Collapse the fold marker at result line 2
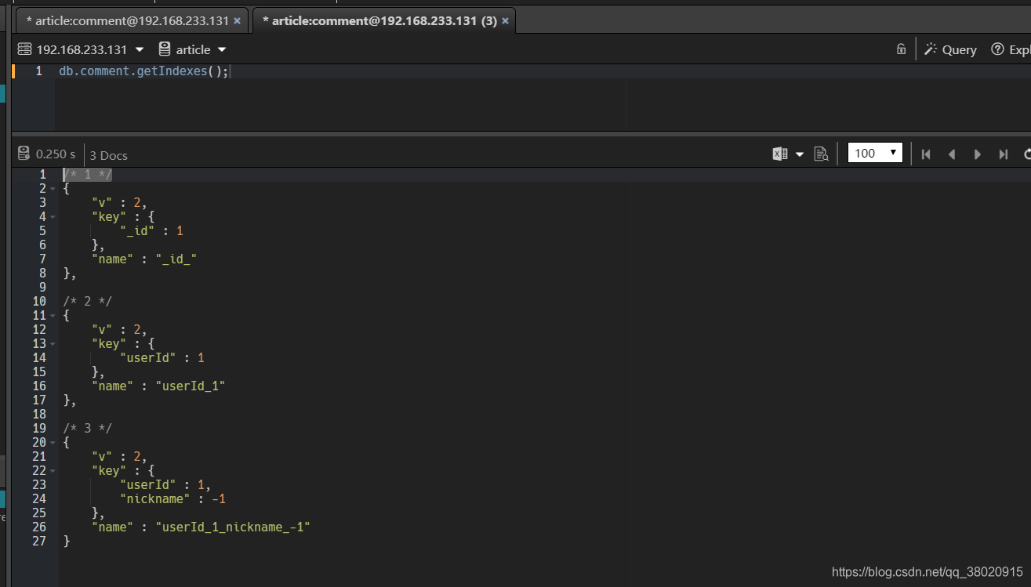1031x587 pixels. (x=53, y=189)
